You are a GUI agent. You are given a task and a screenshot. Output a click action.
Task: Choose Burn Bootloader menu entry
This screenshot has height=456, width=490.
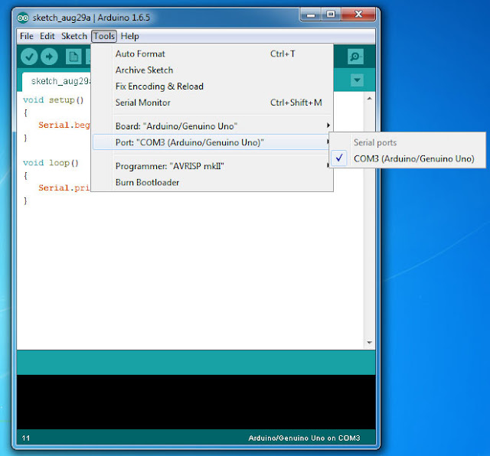[x=212, y=182]
